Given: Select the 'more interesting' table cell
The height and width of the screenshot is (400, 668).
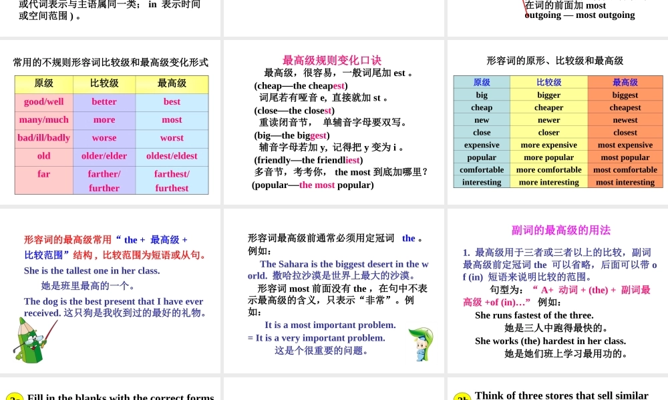Looking at the screenshot, I should (548, 181).
